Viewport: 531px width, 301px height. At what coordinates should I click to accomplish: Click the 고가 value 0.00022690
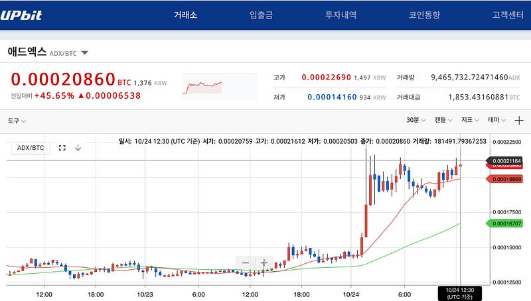pyautogui.click(x=326, y=78)
